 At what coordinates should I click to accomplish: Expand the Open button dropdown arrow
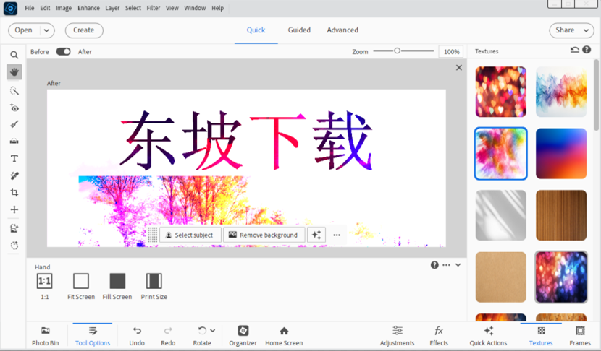[47, 30]
